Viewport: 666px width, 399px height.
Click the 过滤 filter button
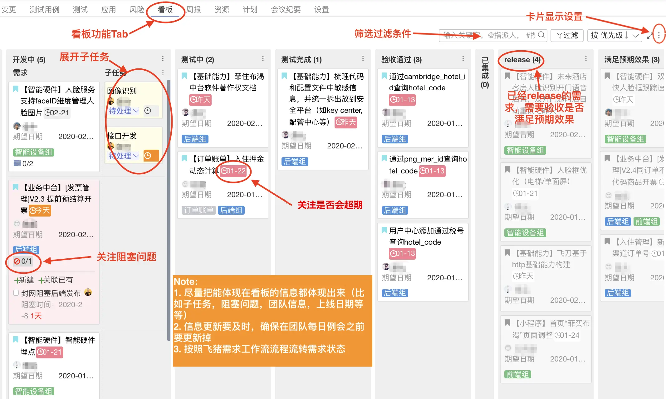pyautogui.click(x=567, y=35)
